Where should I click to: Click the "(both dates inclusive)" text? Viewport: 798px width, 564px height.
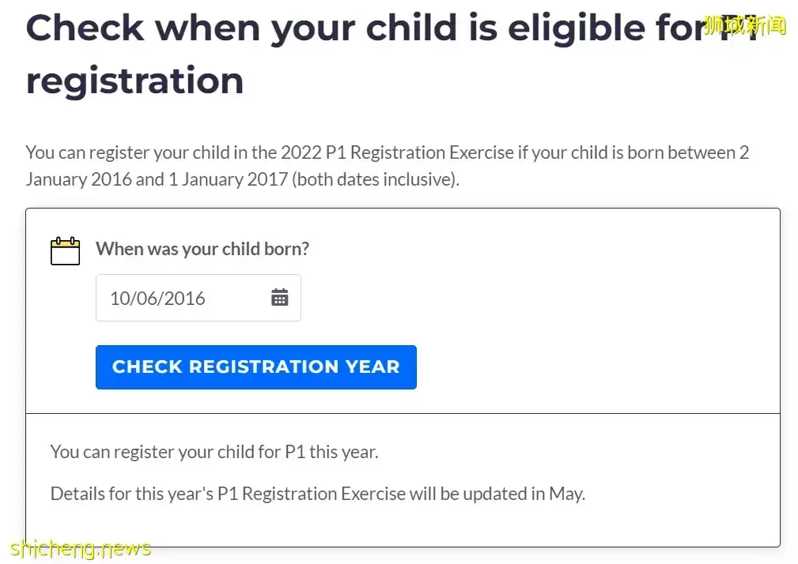(375, 179)
